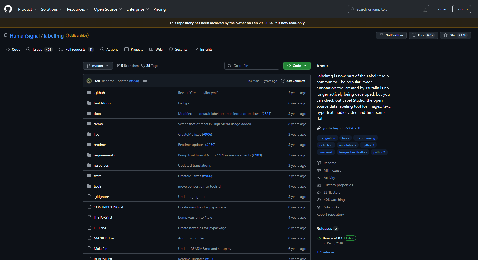This screenshot has height=260, width=478.
Task: Click the .github folder icon
Action: click(x=89, y=93)
